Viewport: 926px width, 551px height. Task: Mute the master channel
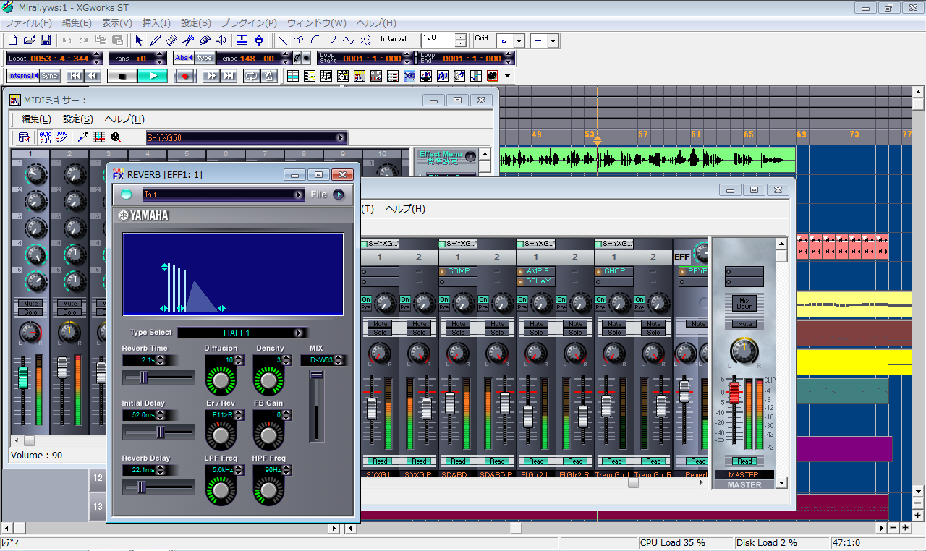[x=744, y=324]
